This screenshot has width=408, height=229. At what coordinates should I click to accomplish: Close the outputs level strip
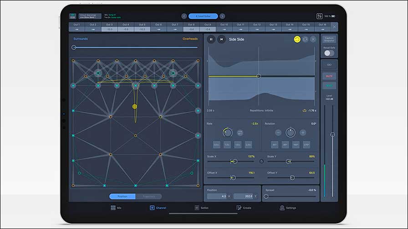click(334, 27)
